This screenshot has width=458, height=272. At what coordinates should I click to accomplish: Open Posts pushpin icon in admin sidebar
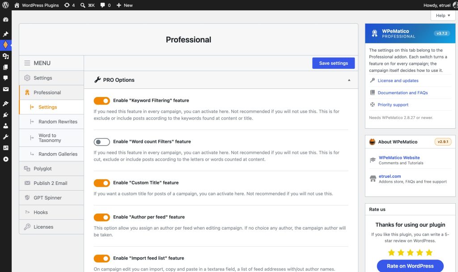5,34
